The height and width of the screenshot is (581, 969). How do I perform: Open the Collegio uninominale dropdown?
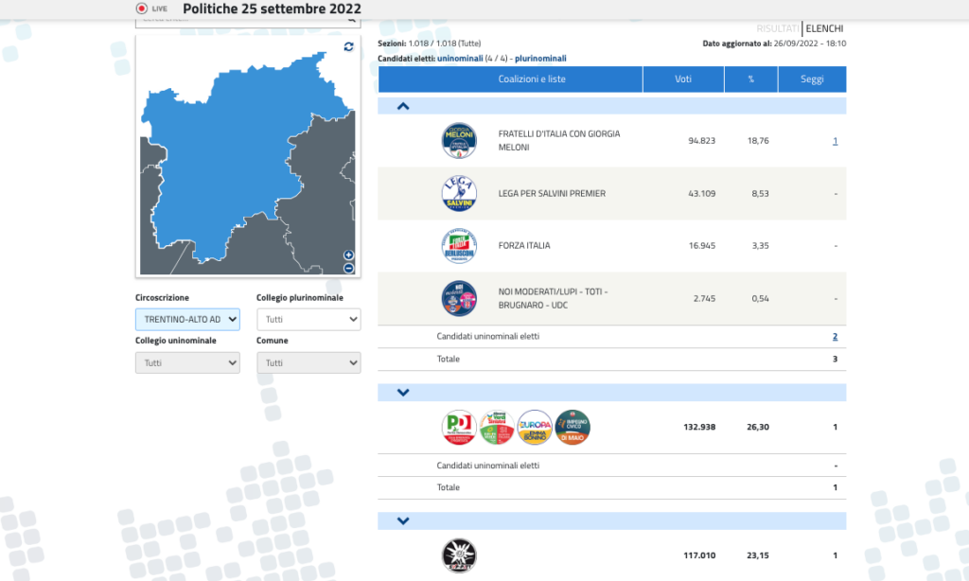188,362
